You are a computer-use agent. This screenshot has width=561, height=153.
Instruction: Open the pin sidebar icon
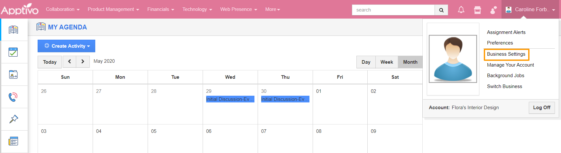[14, 119]
